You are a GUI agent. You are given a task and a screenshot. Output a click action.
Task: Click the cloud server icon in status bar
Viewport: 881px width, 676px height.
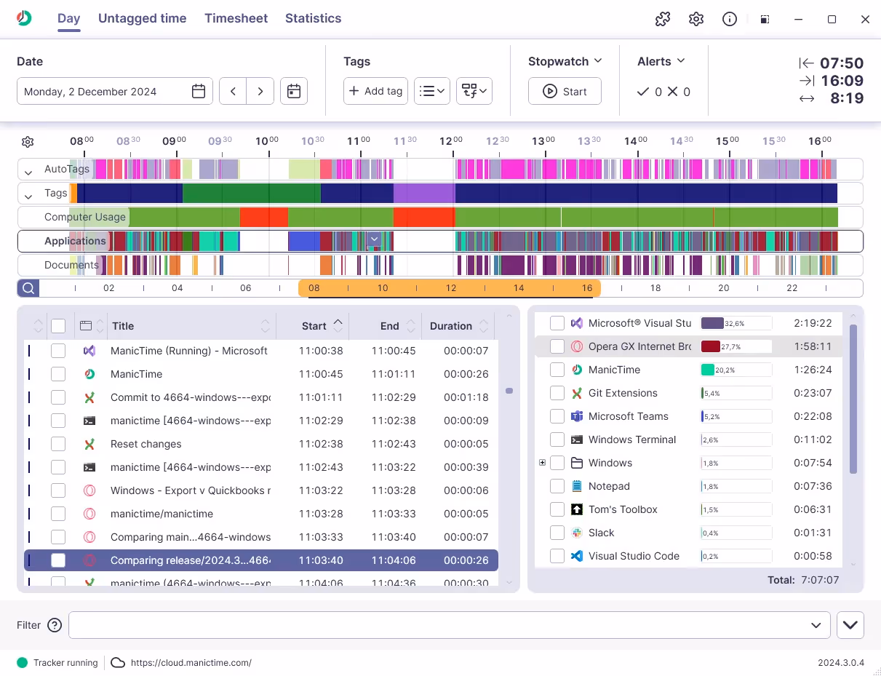click(x=118, y=662)
